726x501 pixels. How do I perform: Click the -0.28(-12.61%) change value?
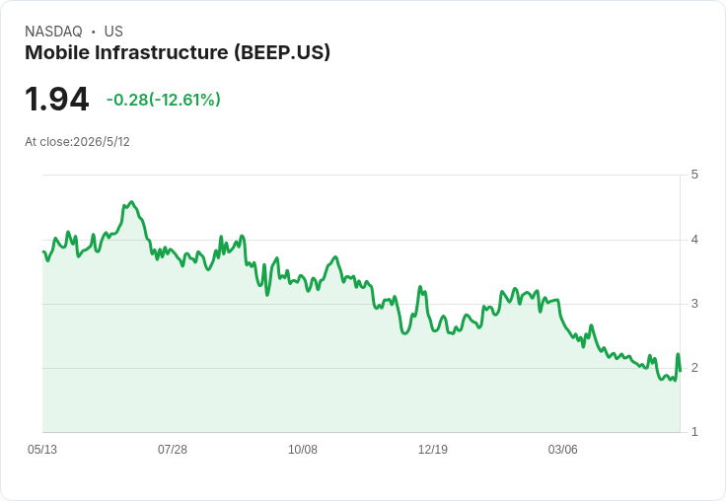(x=164, y=100)
